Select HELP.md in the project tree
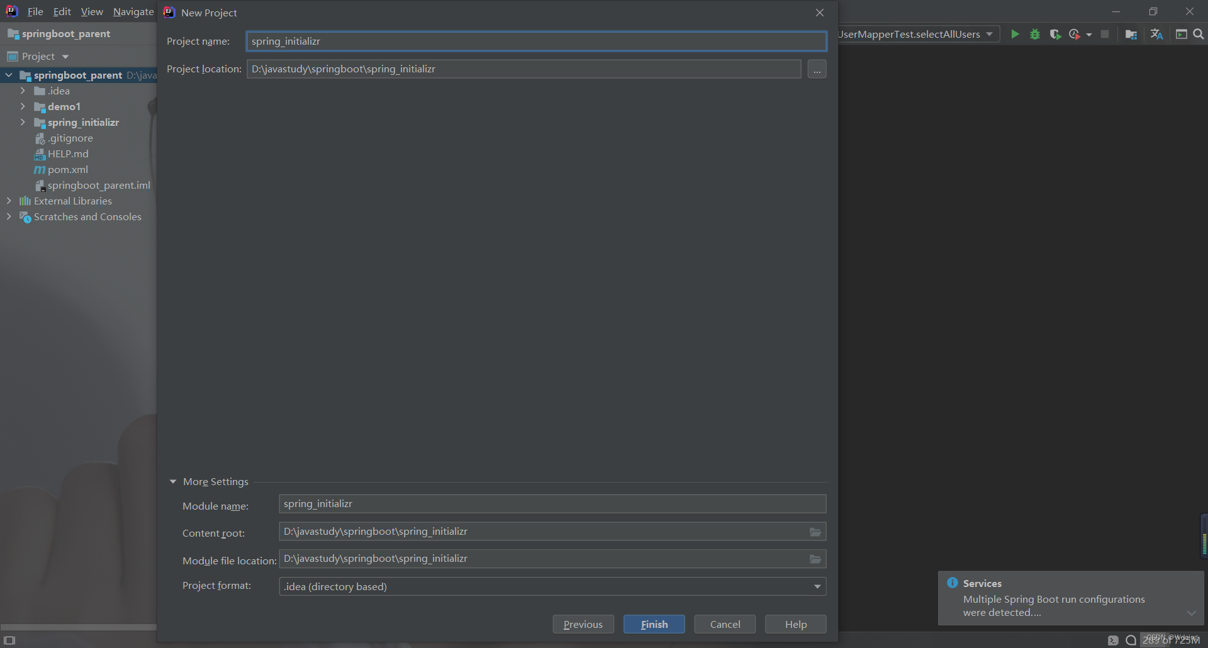This screenshot has width=1208, height=648. (68, 154)
